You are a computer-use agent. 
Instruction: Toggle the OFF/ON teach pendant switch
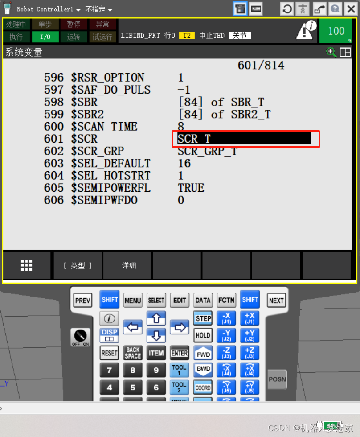tap(81, 337)
